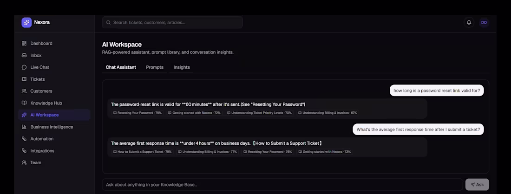Click the Tickets icon
The image size is (511, 194).
coord(24,79)
